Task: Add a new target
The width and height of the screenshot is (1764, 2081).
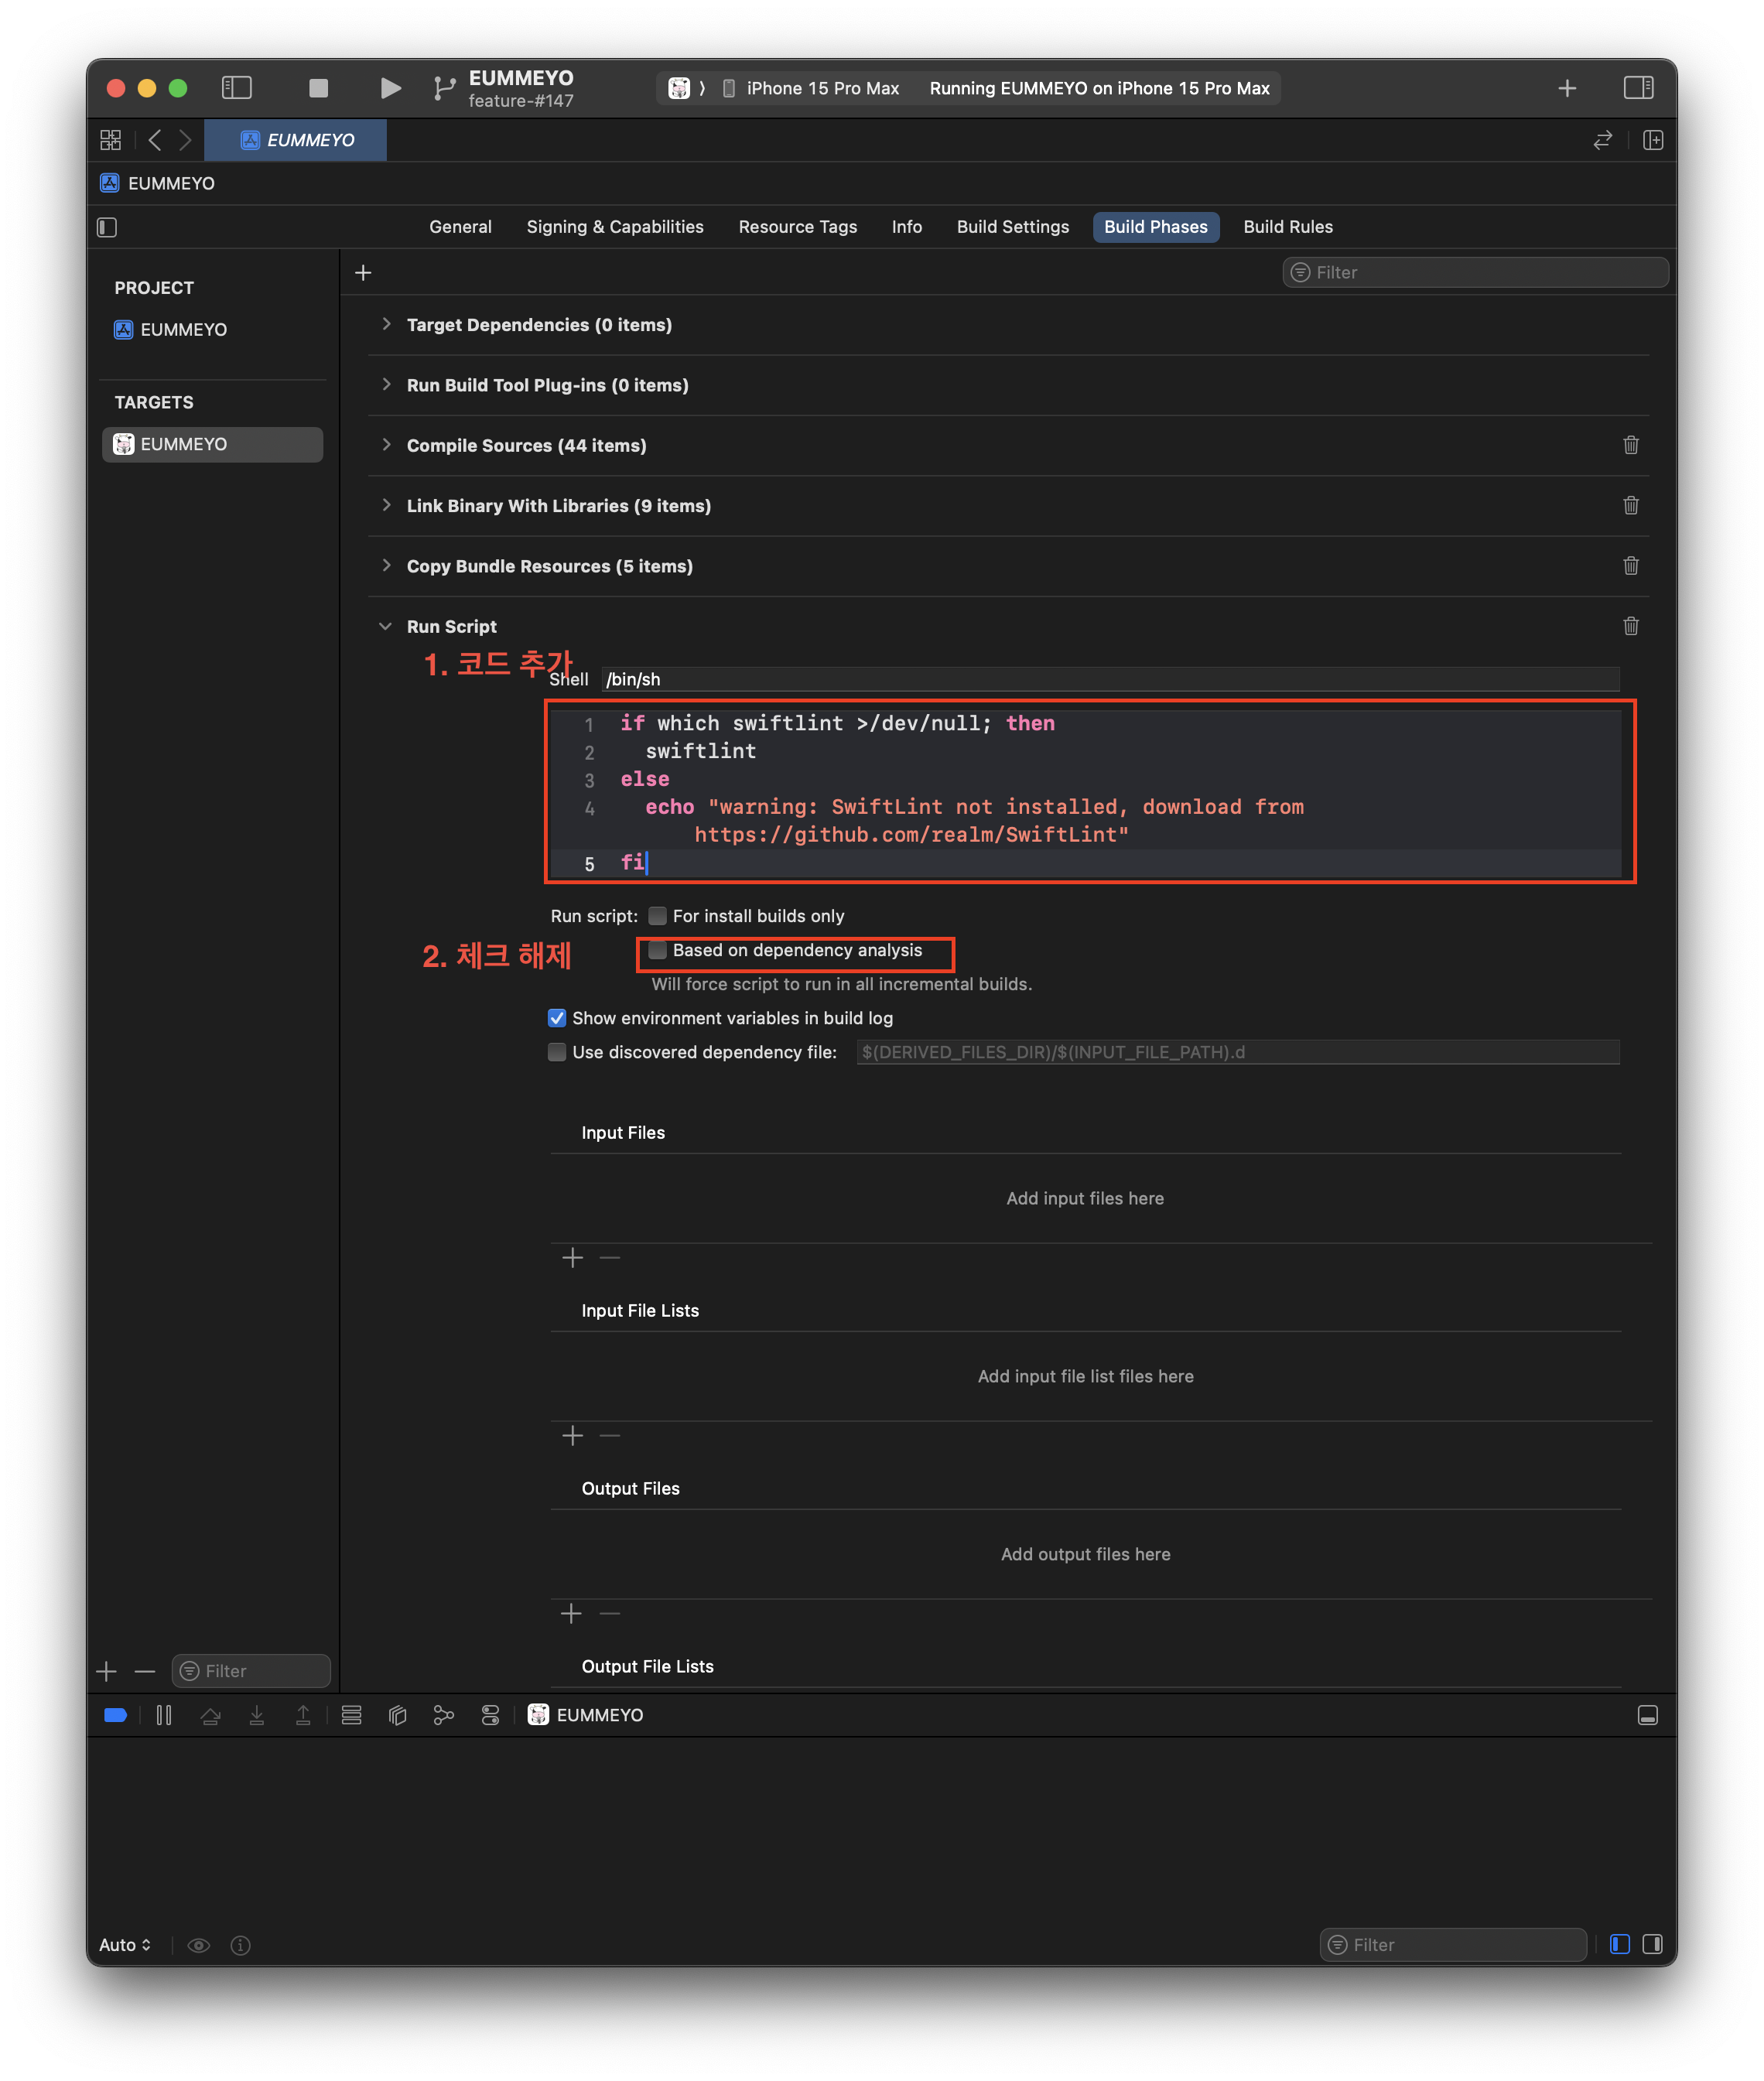Action: click(107, 1670)
